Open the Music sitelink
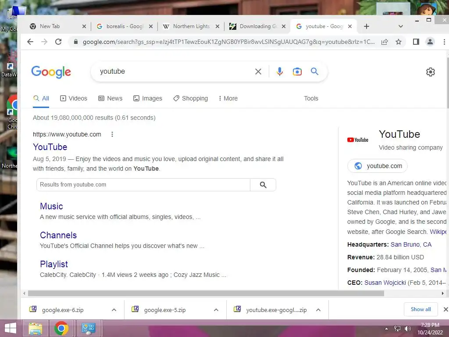 pyautogui.click(x=51, y=206)
